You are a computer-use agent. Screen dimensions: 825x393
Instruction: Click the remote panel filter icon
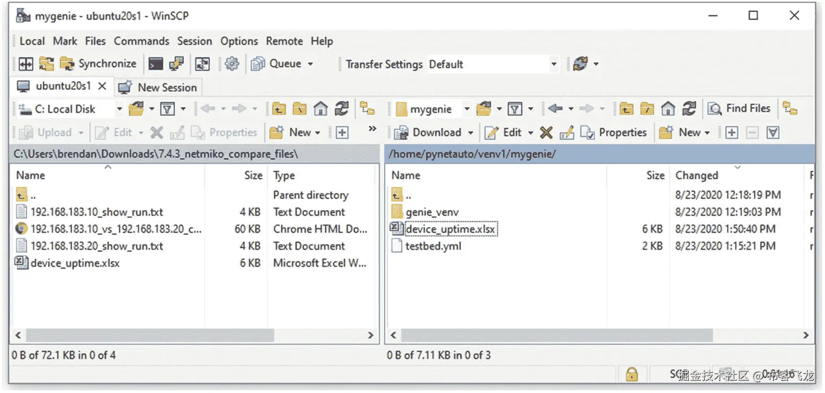(515, 109)
